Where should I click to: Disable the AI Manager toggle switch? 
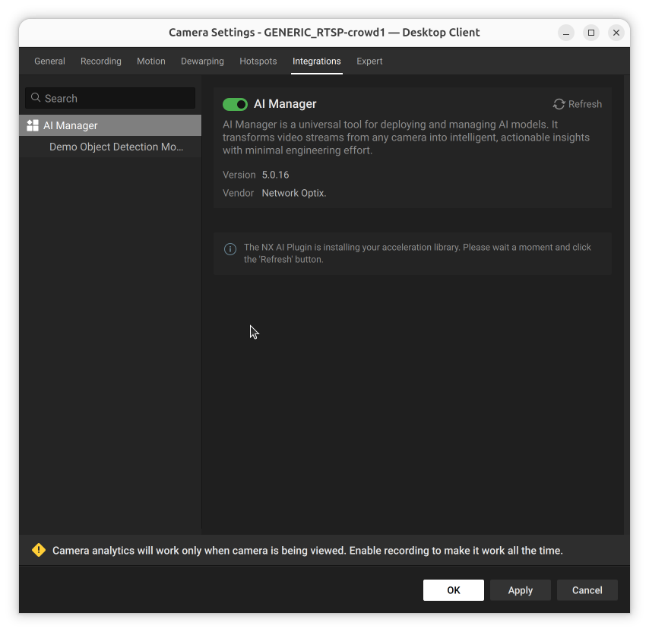coord(235,104)
